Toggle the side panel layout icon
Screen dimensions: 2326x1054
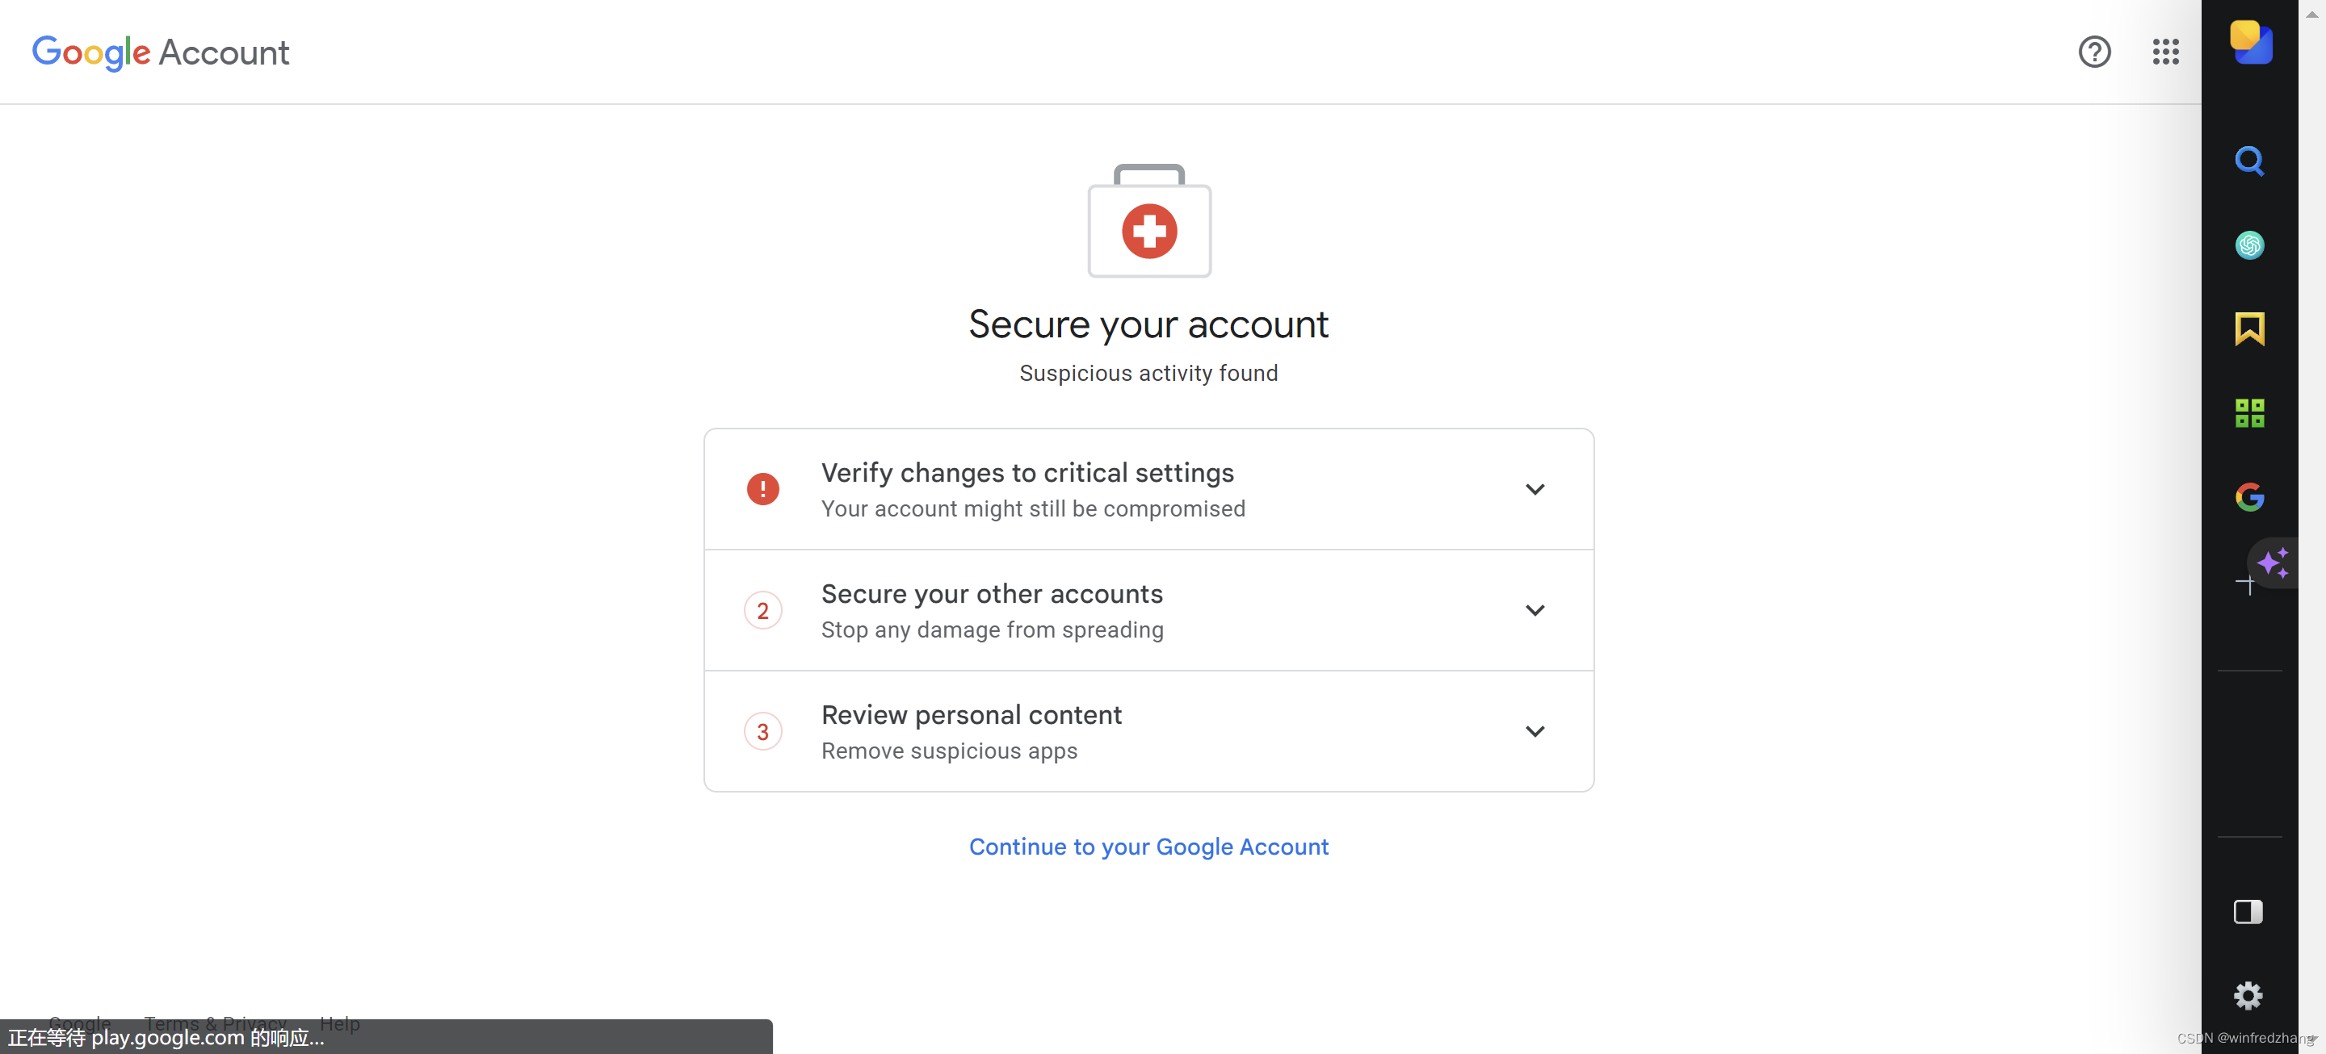point(2248,911)
